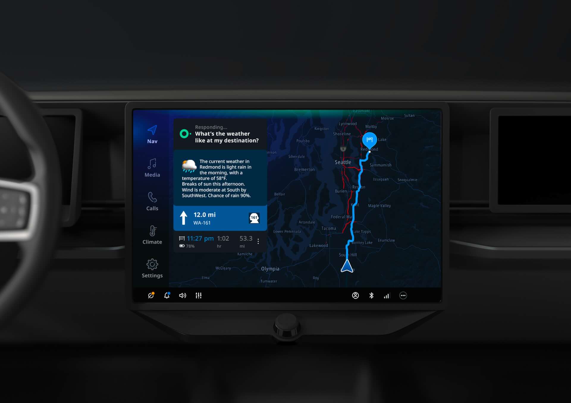Screen dimensions: 571x403
Task: Select the Media tab in sidebar
Action: pos(152,167)
